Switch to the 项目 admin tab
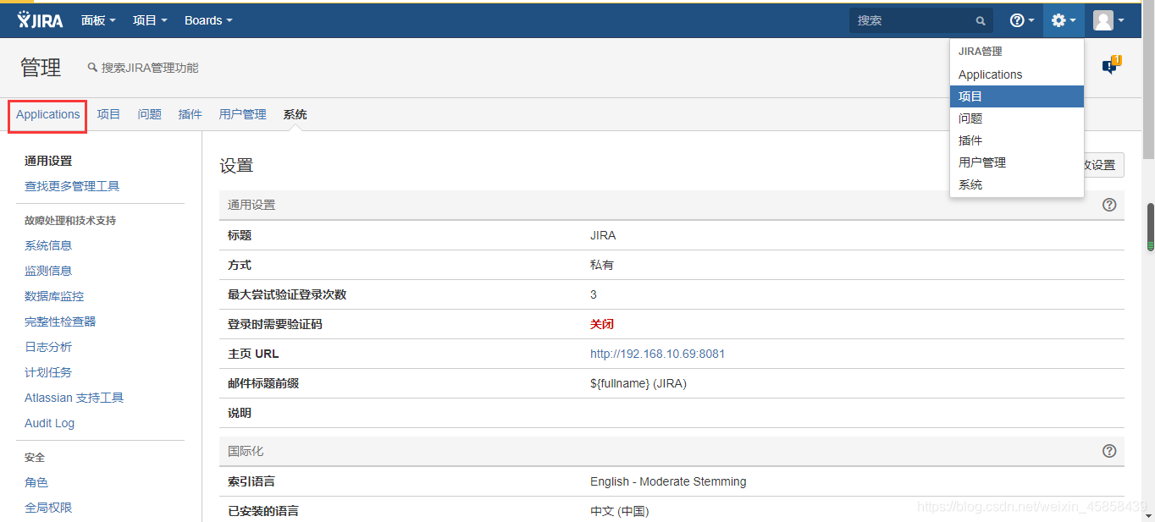The width and height of the screenshot is (1155, 522). click(x=108, y=114)
